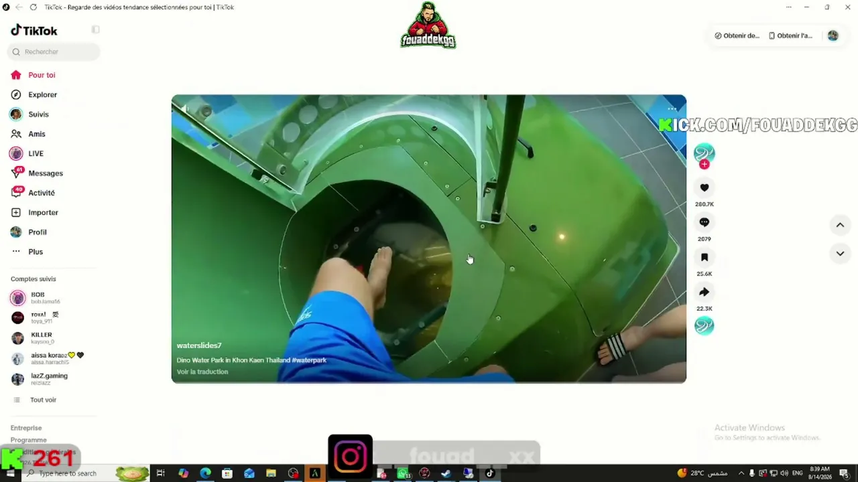Click the Obtenir de... coins button

(x=737, y=35)
